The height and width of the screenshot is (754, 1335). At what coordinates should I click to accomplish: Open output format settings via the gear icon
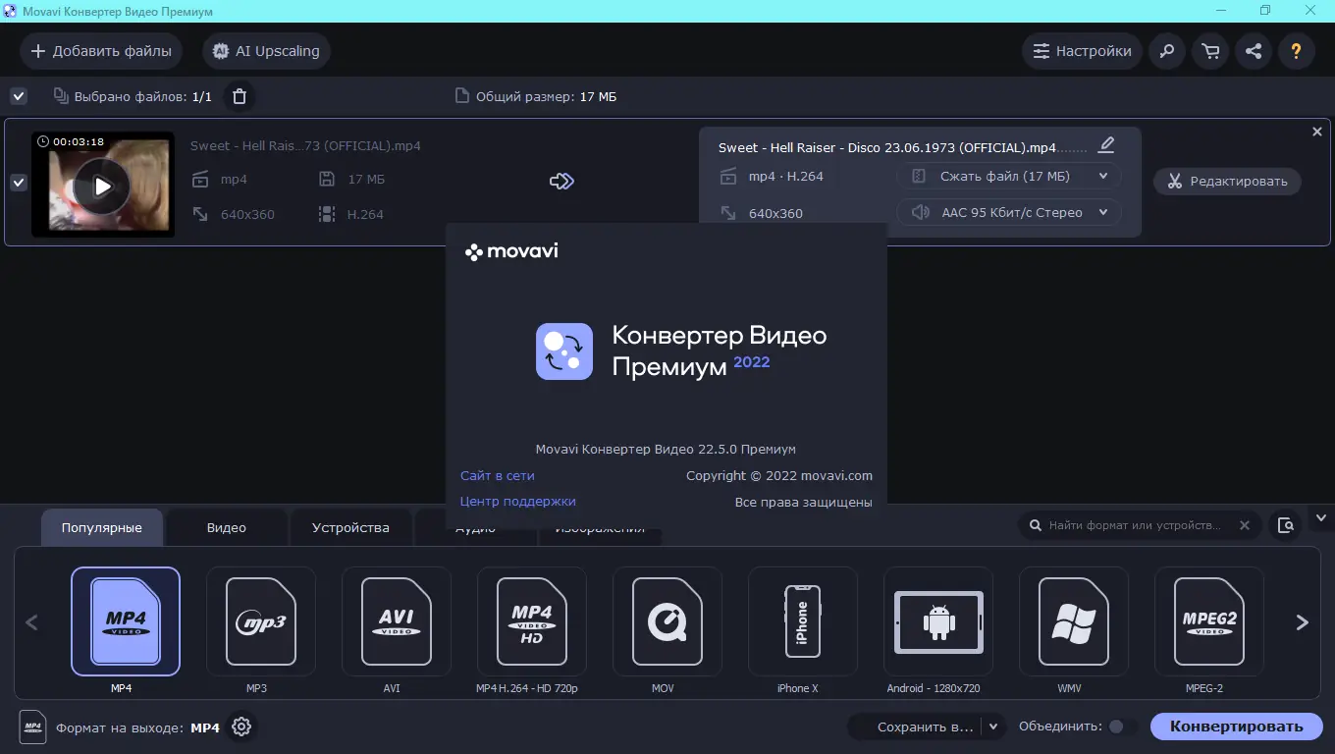click(241, 727)
